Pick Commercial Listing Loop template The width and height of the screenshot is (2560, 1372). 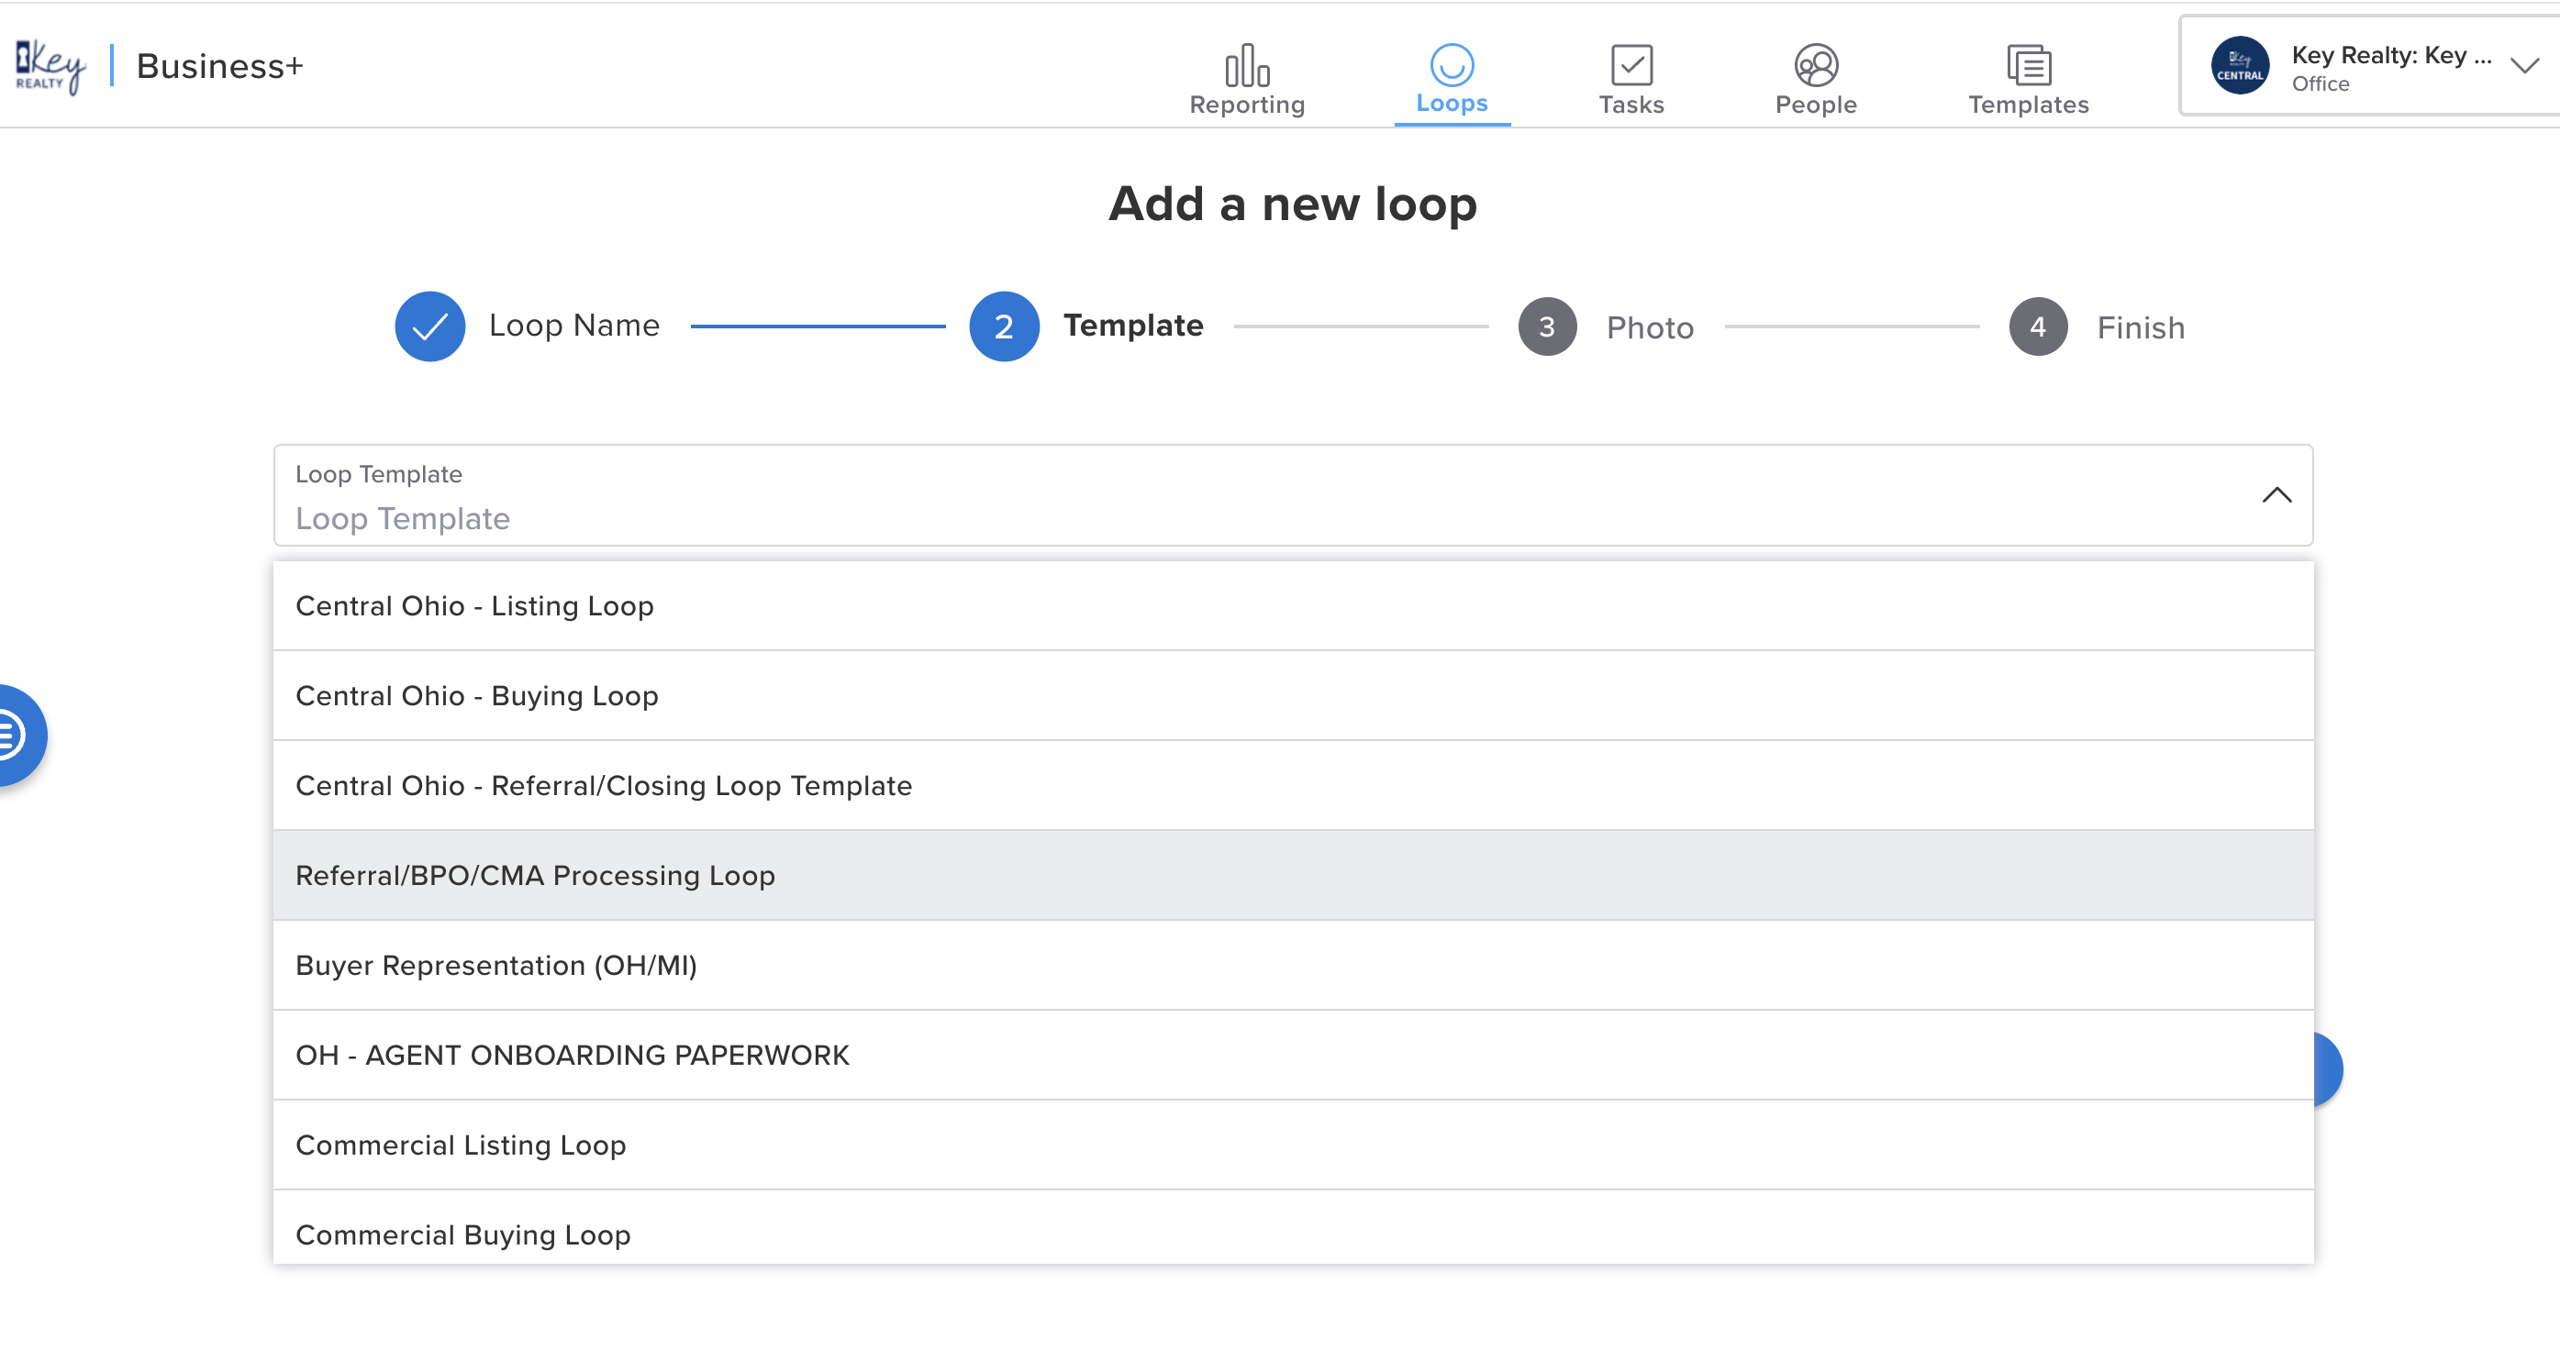click(1293, 1145)
